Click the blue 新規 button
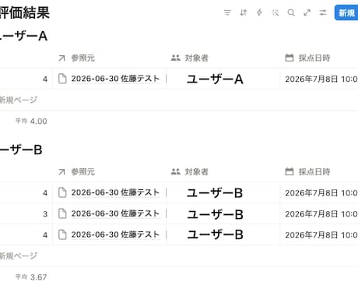This screenshot has width=358, height=296. 346,12
